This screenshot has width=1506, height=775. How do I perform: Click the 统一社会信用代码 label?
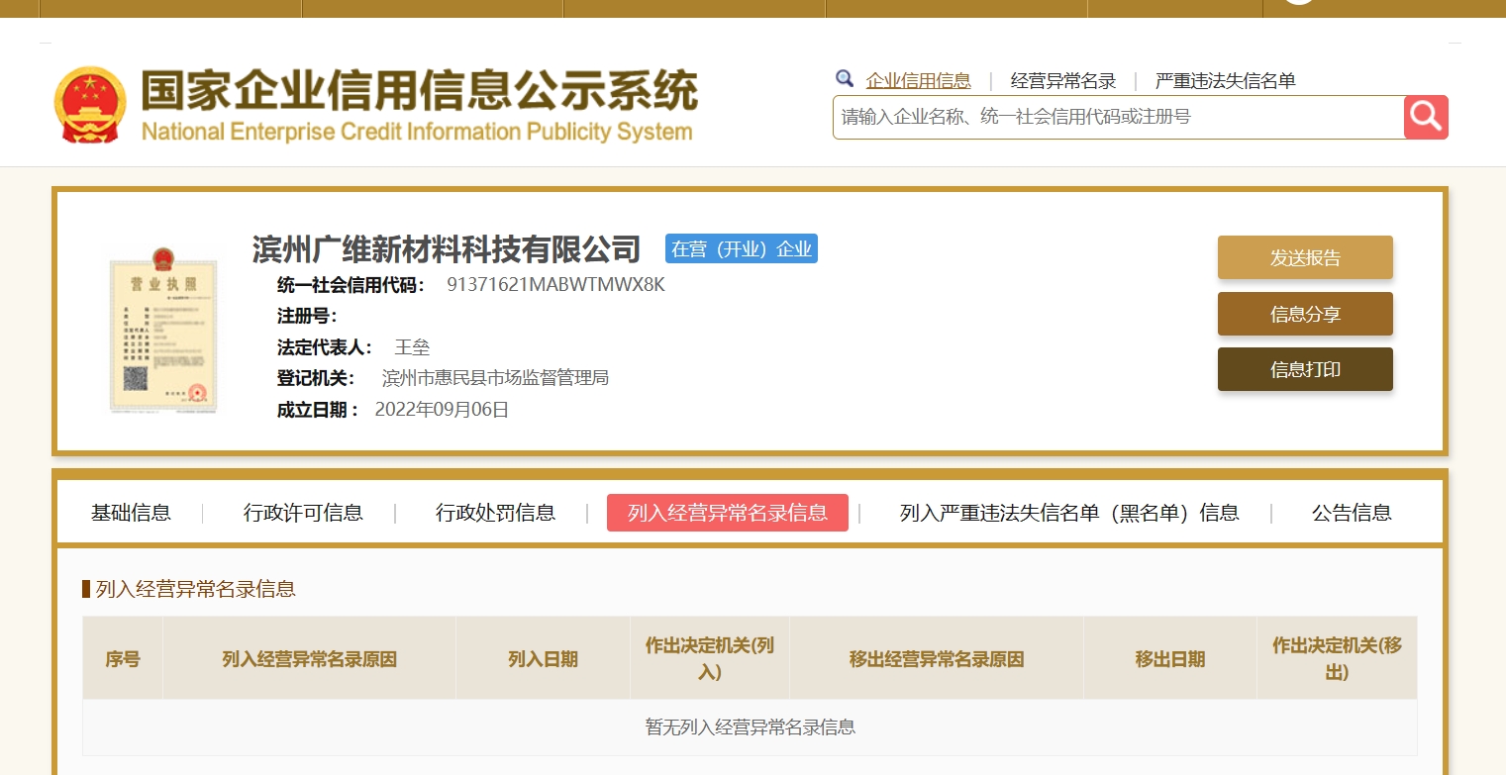tap(351, 285)
